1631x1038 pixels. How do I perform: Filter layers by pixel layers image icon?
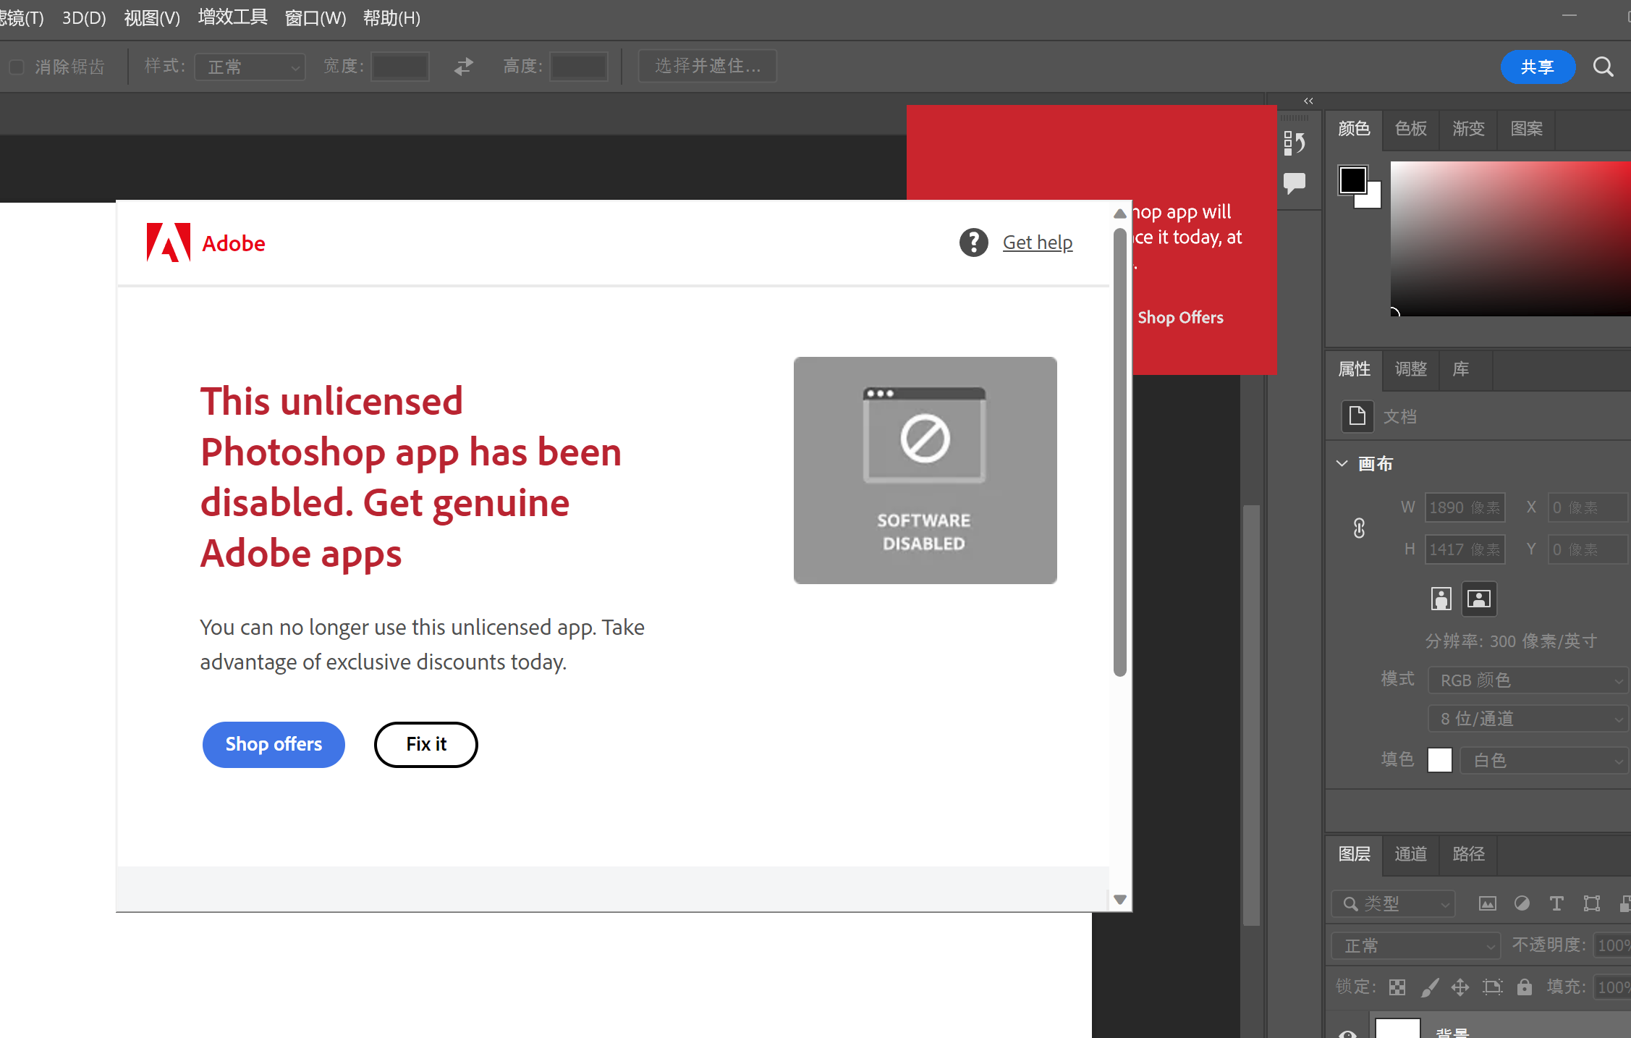[x=1488, y=903]
